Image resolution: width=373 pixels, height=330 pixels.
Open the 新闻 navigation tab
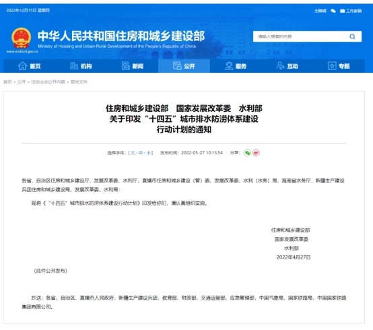coord(133,66)
